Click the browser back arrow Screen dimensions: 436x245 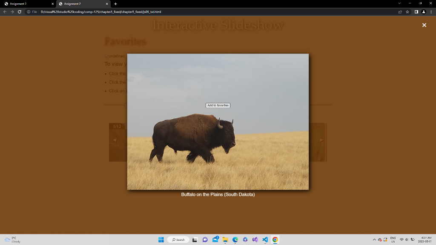(x=5, y=12)
